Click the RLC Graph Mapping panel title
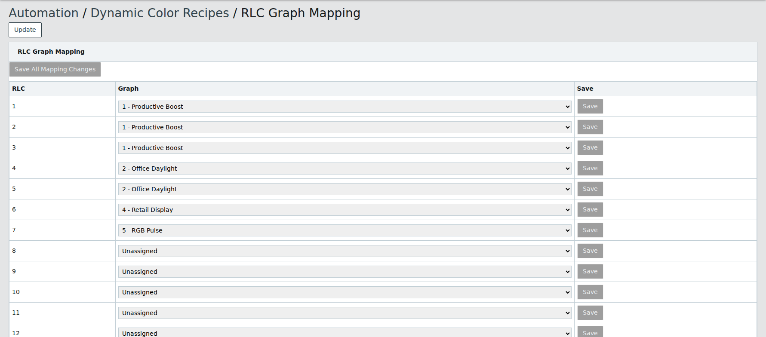Image resolution: width=766 pixels, height=337 pixels. [x=51, y=52]
